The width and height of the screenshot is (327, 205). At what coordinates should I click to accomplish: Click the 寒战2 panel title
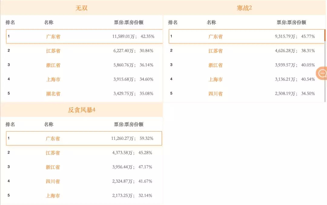tap(244, 8)
